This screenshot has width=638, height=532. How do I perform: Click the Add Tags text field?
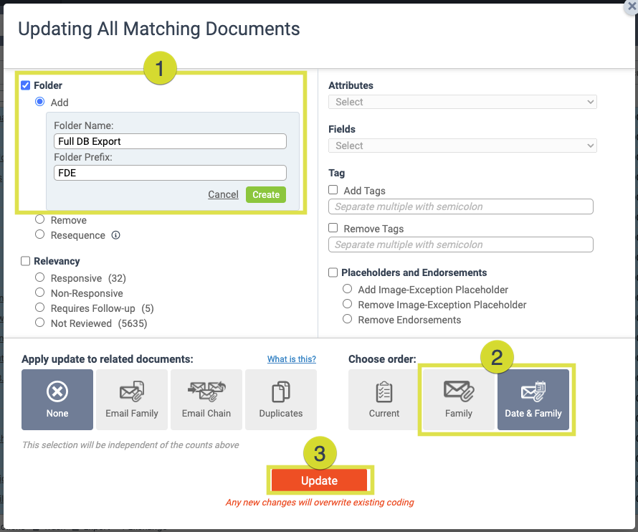pos(461,206)
